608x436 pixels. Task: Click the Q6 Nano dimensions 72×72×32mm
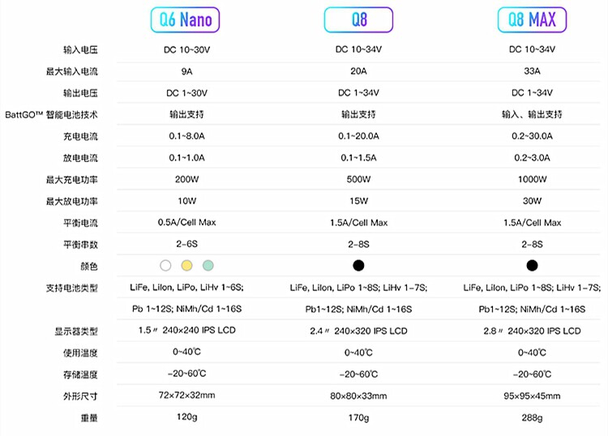187,395
